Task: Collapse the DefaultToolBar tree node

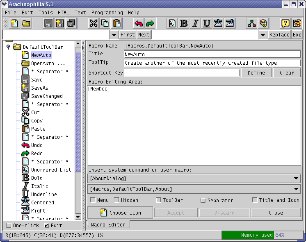Action: click(8, 47)
